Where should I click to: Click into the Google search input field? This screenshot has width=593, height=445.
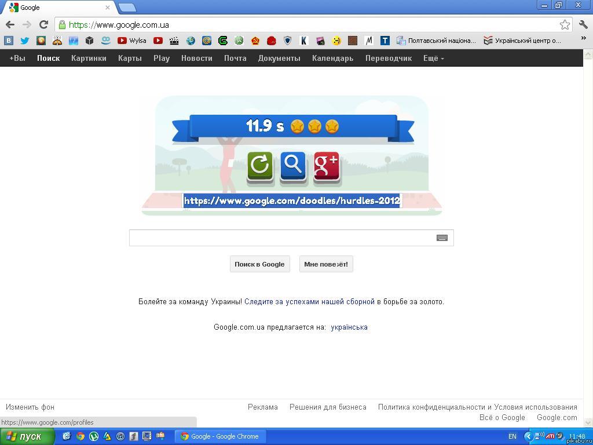coord(281,238)
